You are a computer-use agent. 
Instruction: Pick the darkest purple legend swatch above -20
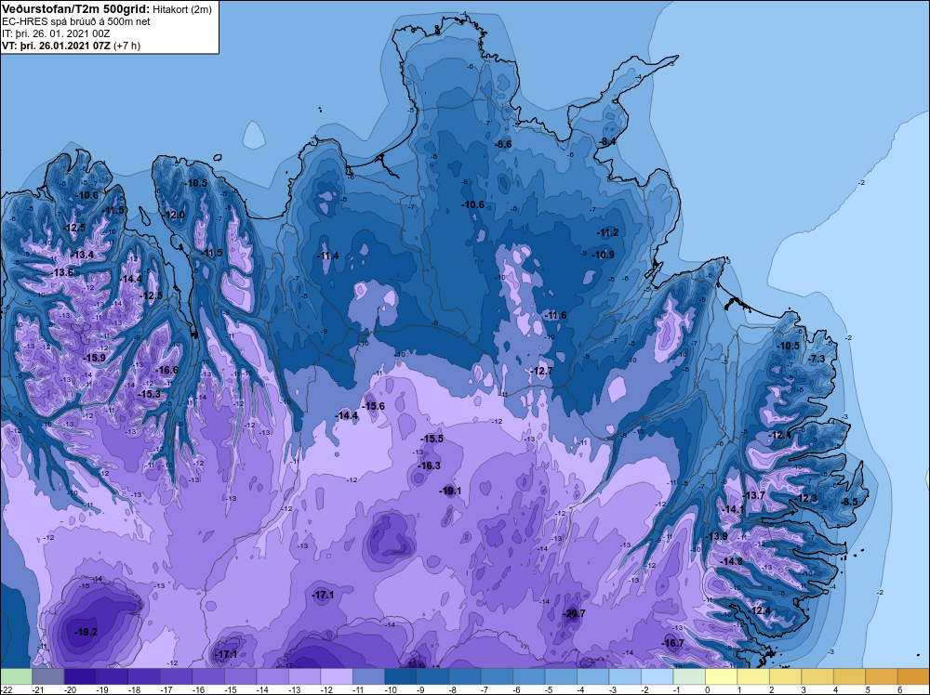80,676
